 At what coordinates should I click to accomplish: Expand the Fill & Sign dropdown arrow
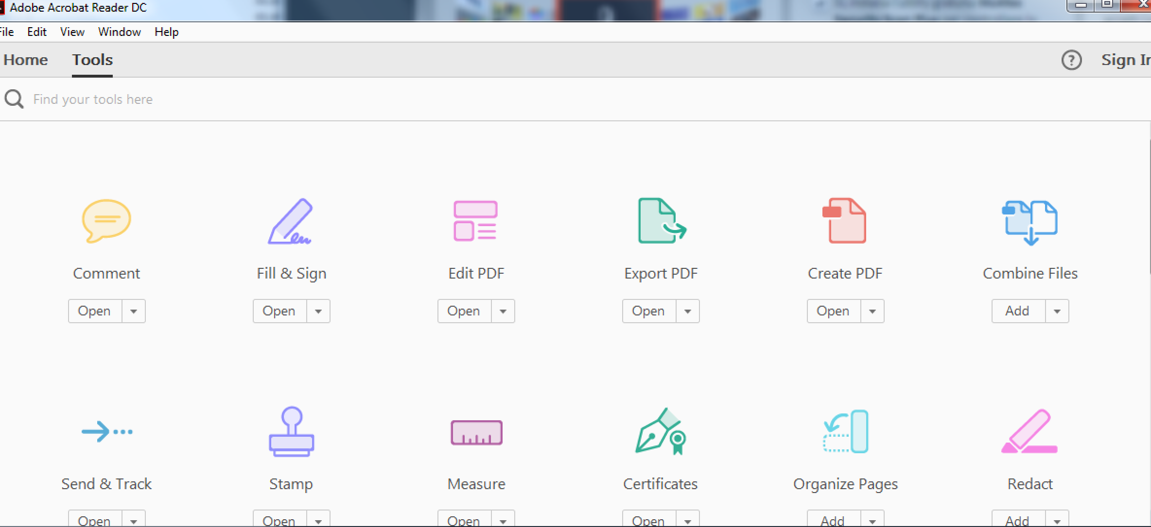[318, 311]
